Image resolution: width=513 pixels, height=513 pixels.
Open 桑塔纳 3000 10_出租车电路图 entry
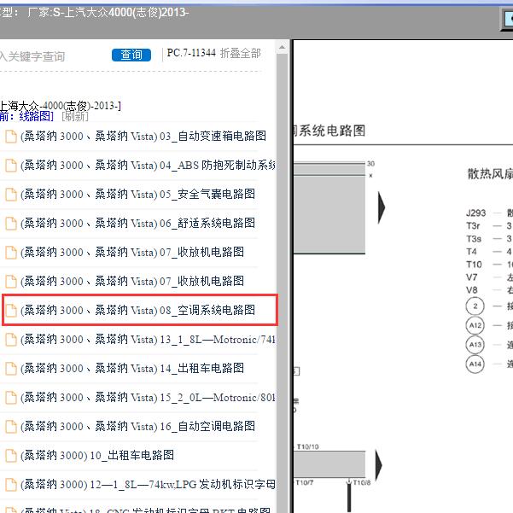click(x=97, y=455)
